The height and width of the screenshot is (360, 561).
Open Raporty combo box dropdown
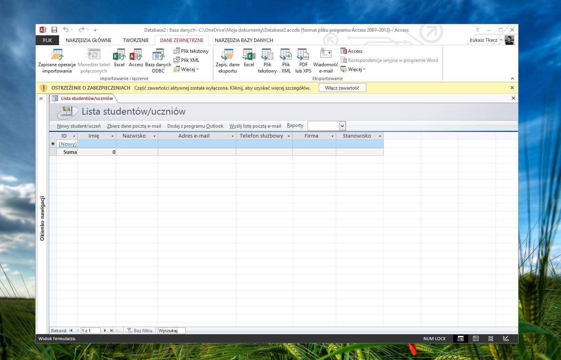(343, 126)
